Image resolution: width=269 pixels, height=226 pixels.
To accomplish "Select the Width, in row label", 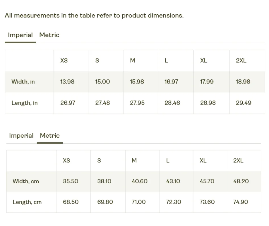I will [x=23, y=82].
